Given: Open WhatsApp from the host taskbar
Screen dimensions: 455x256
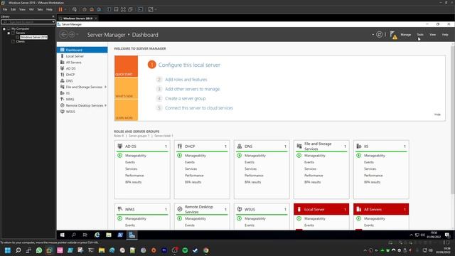Looking at the screenshot, I should [x=39, y=250].
